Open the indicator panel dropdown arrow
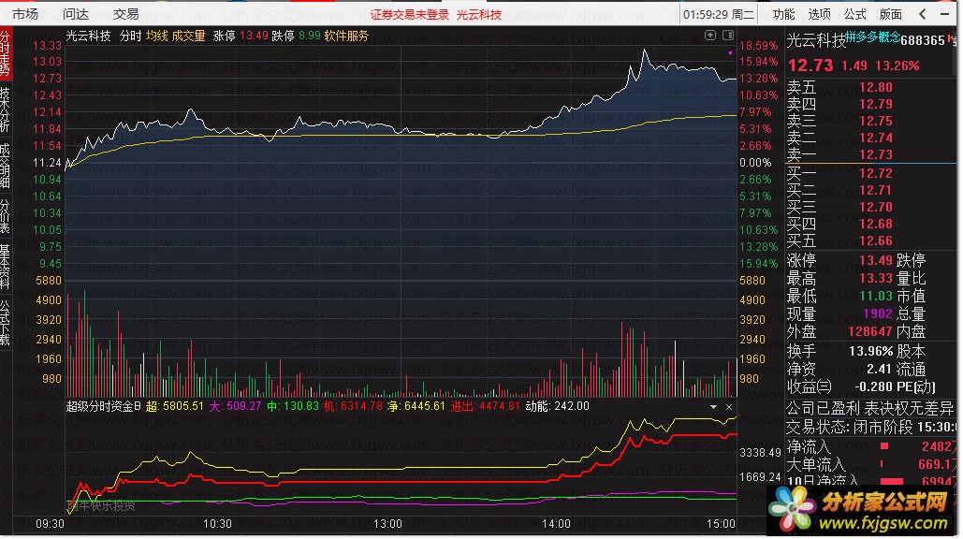 click(x=713, y=407)
